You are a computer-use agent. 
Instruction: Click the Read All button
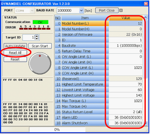click(15, 53)
